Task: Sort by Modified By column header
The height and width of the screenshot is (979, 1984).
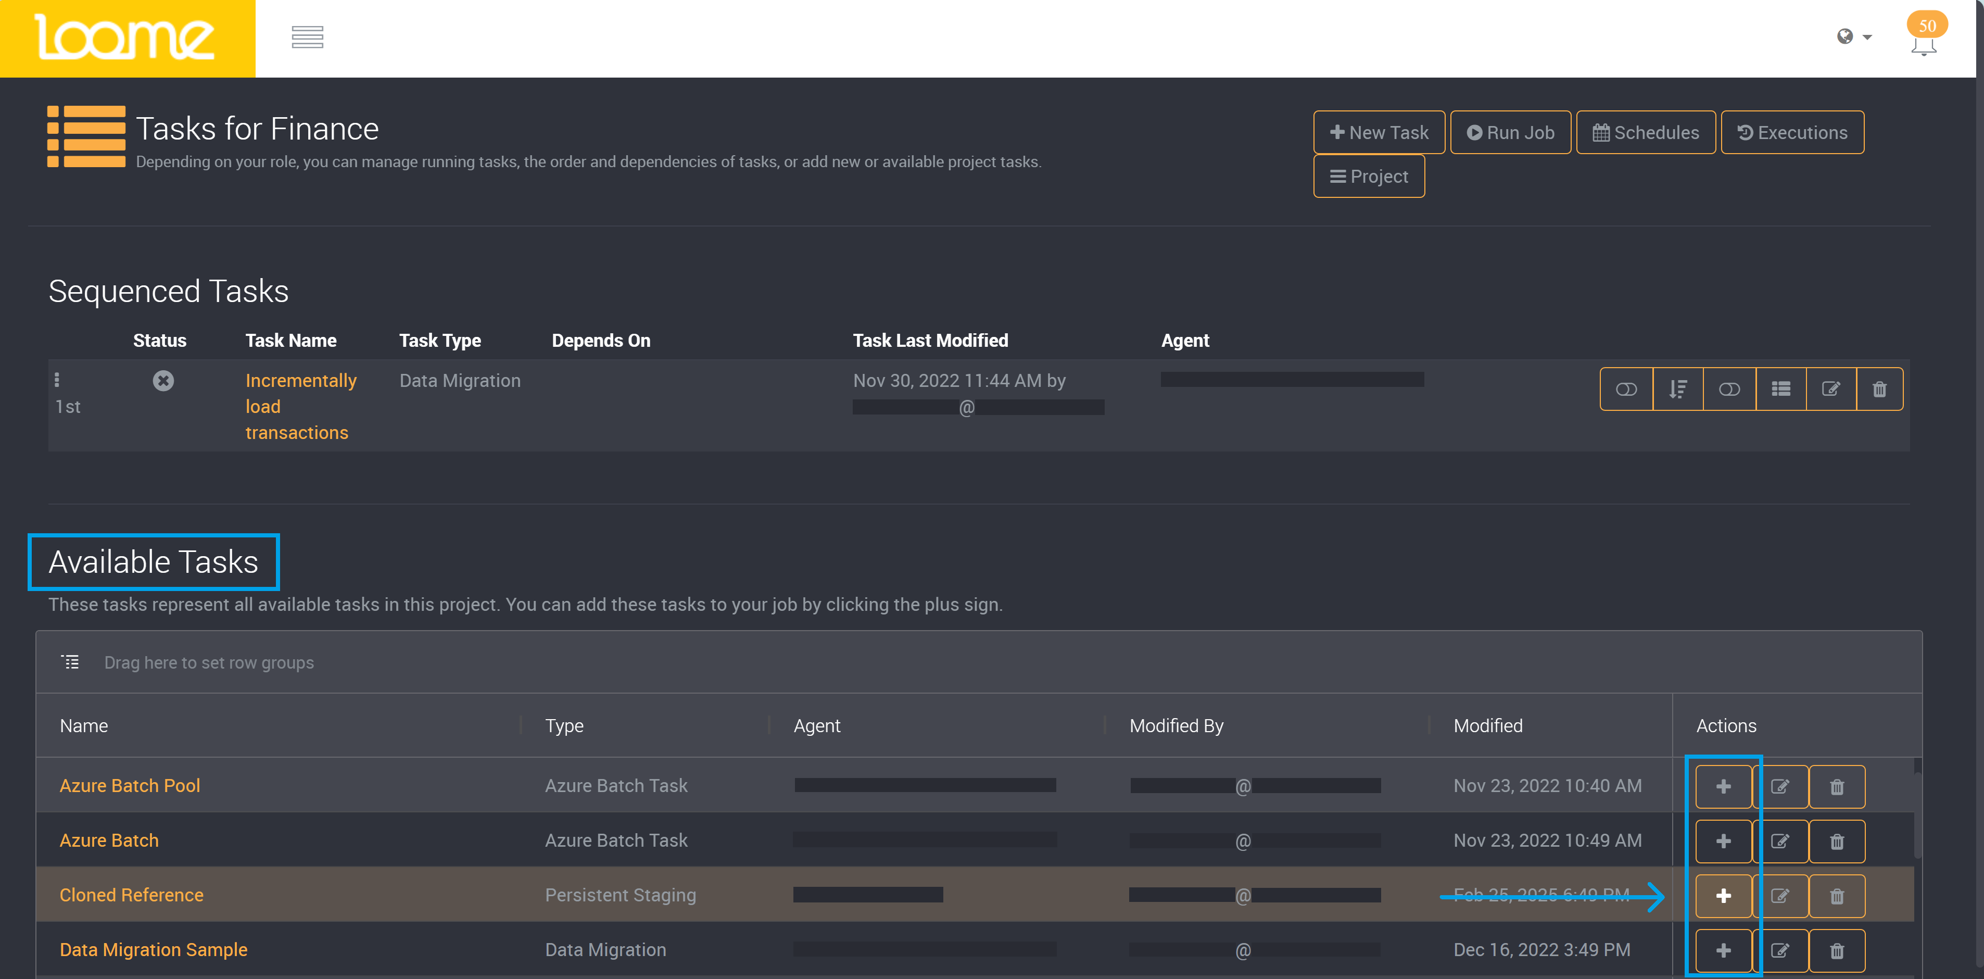Action: (x=1176, y=725)
